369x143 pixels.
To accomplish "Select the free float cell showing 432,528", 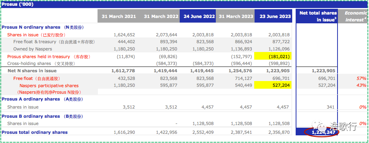I will click(x=127, y=78).
